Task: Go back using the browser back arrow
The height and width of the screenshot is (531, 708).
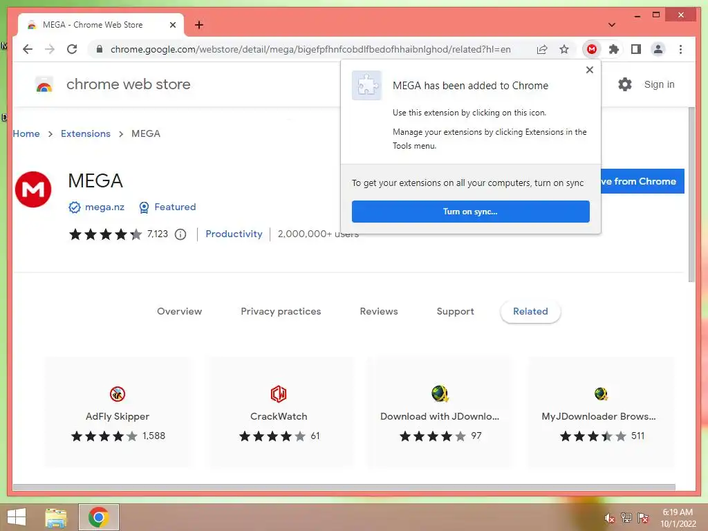Action: (28, 49)
